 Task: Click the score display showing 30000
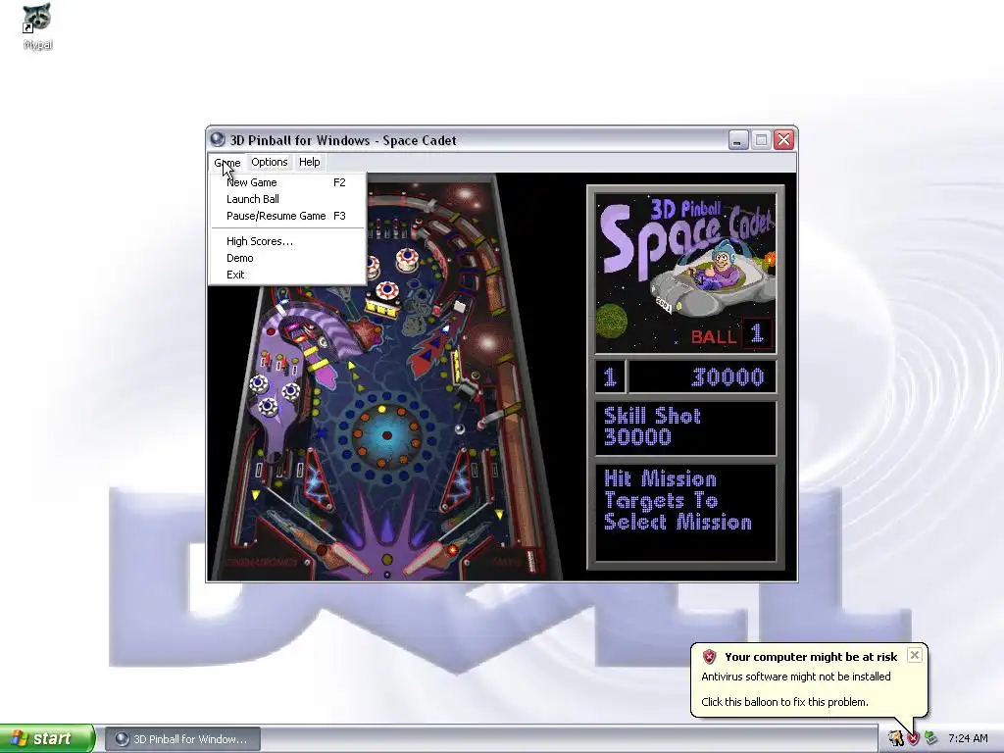[702, 377]
